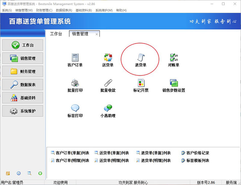241x185 pixels.
Task: Open 退货单(单据)列表 link
Action: pos(154,153)
